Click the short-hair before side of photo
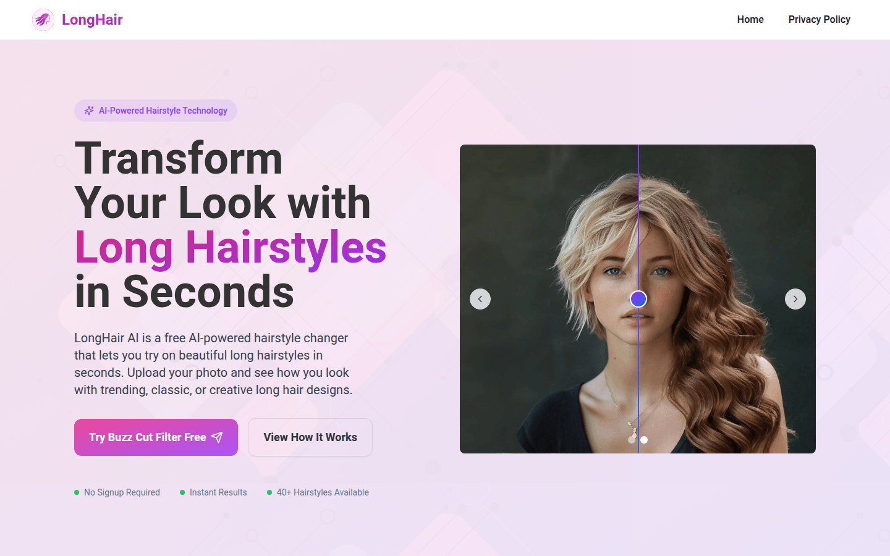Image resolution: width=890 pixels, height=556 pixels. [549, 299]
